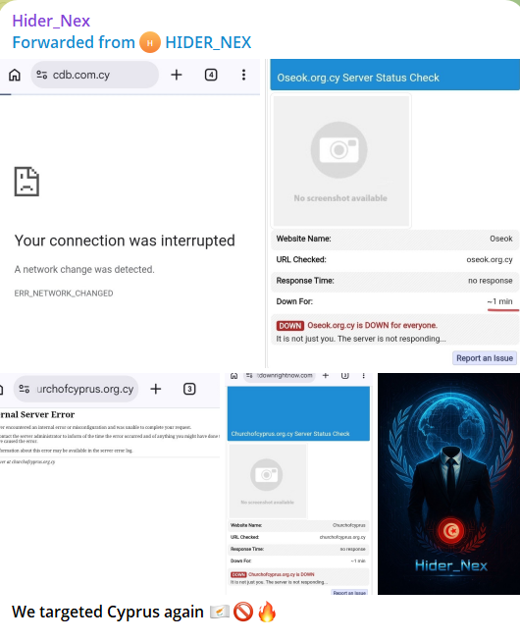The height and width of the screenshot is (641, 520).
Task: Click the Oseok 'No screenshot available' thumbnail
Action: pyautogui.click(x=341, y=161)
